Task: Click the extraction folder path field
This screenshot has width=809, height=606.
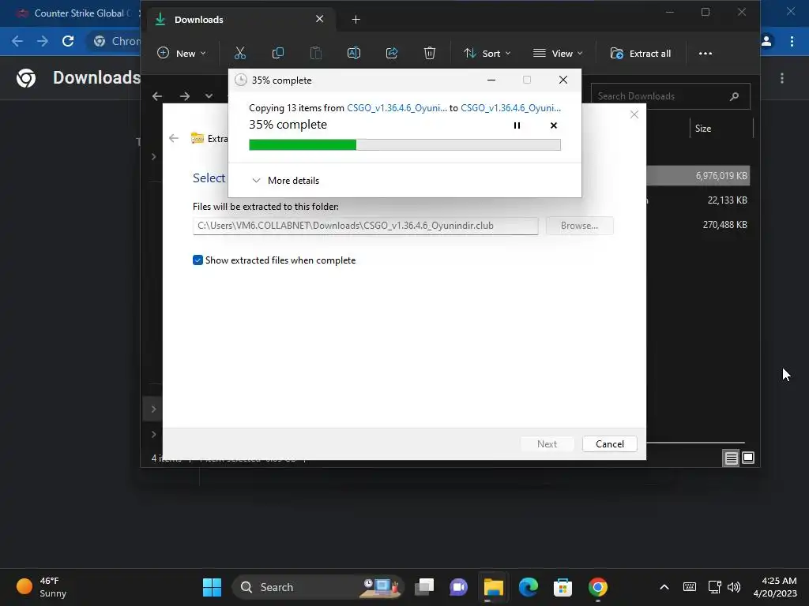Action: coord(365,226)
